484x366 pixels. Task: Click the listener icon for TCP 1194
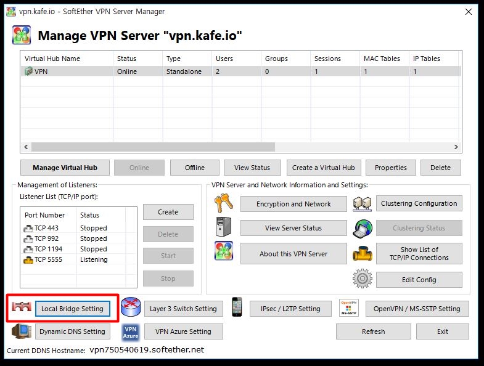pyautogui.click(x=28, y=250)
